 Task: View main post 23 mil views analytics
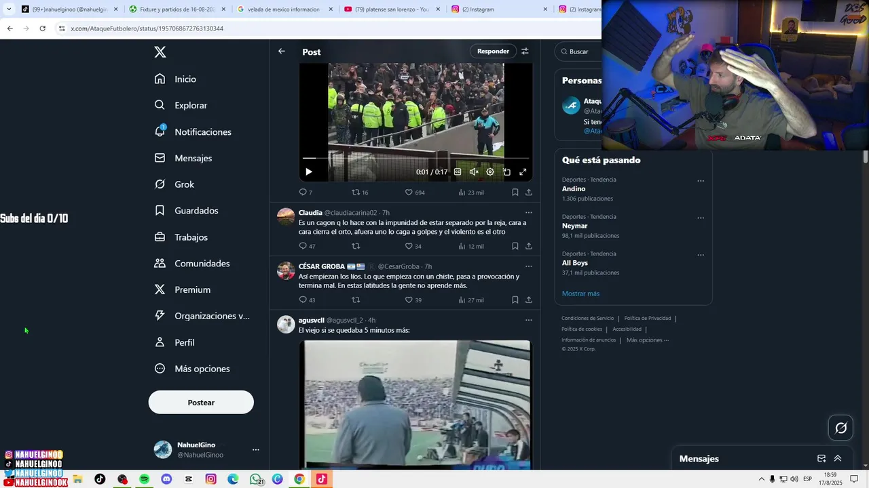point(471,192)
